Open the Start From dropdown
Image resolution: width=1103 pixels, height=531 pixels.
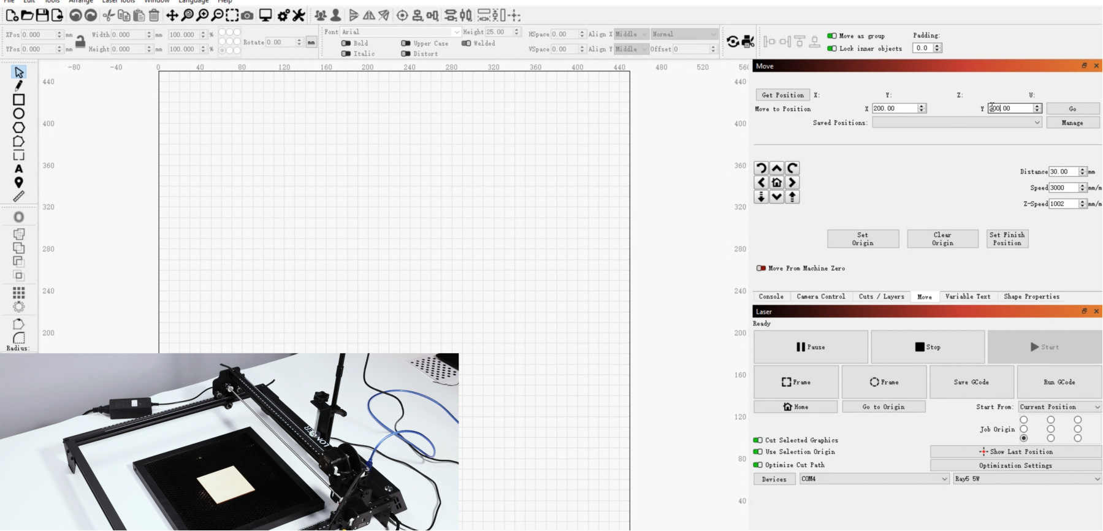coord(1059,407)
